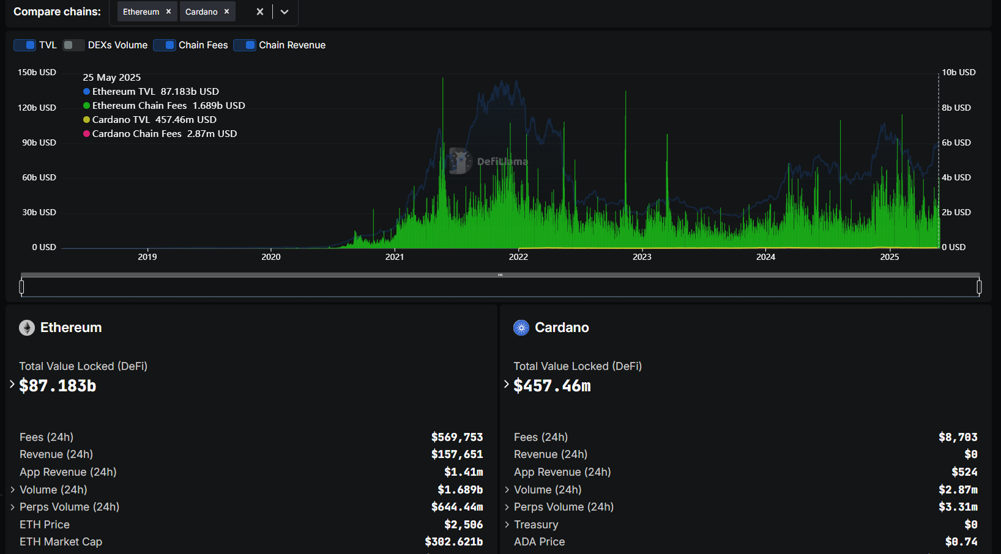Click the yellow Cardano TVL legend dot
1001x554 pixels.
86,119
